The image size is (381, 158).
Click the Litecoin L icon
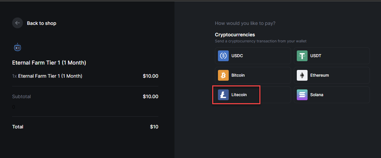point(223,95)
